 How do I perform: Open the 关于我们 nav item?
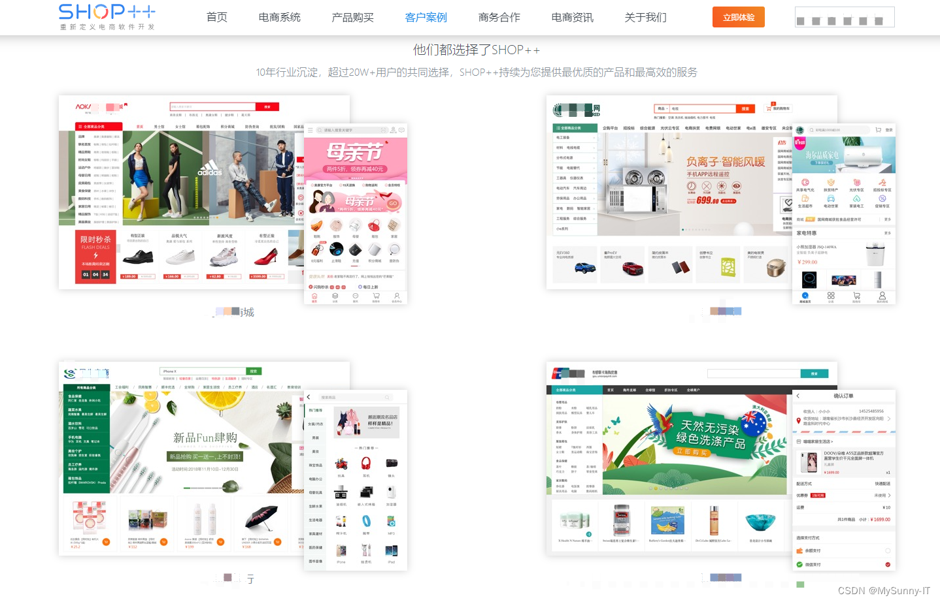(x=646, y=17)
